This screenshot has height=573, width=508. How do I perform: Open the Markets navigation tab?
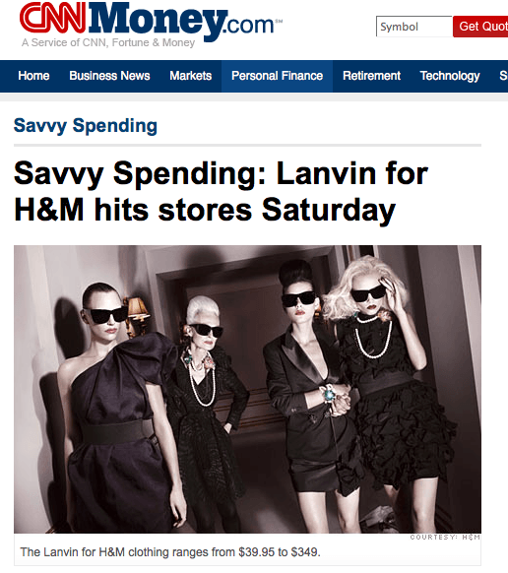coord(190,76)
